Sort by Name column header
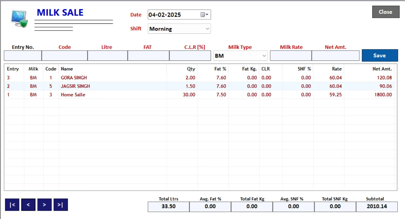This screenshot has height=219, width=405. 67,69
